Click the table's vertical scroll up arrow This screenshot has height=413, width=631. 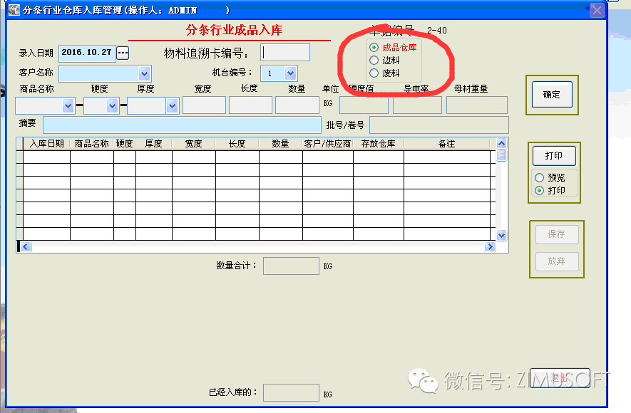pos(501,144)
